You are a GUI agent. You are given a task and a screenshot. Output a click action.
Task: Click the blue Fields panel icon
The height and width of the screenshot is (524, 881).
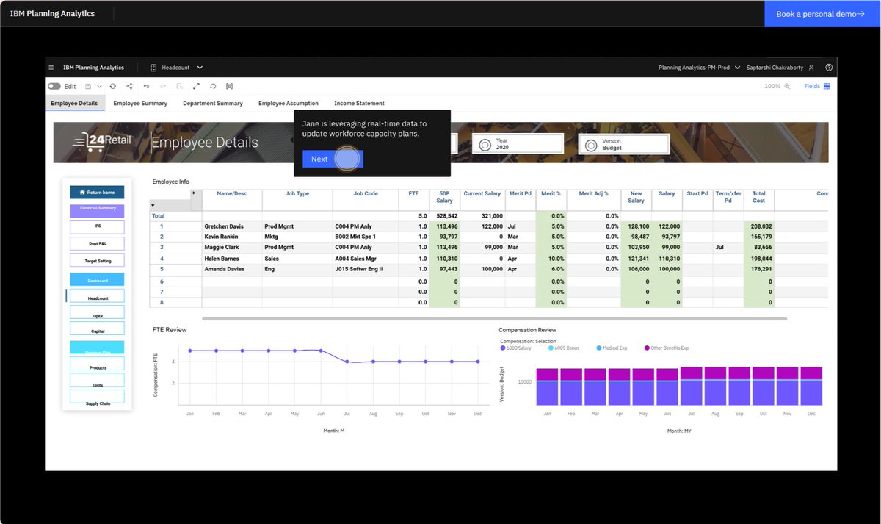827,86
